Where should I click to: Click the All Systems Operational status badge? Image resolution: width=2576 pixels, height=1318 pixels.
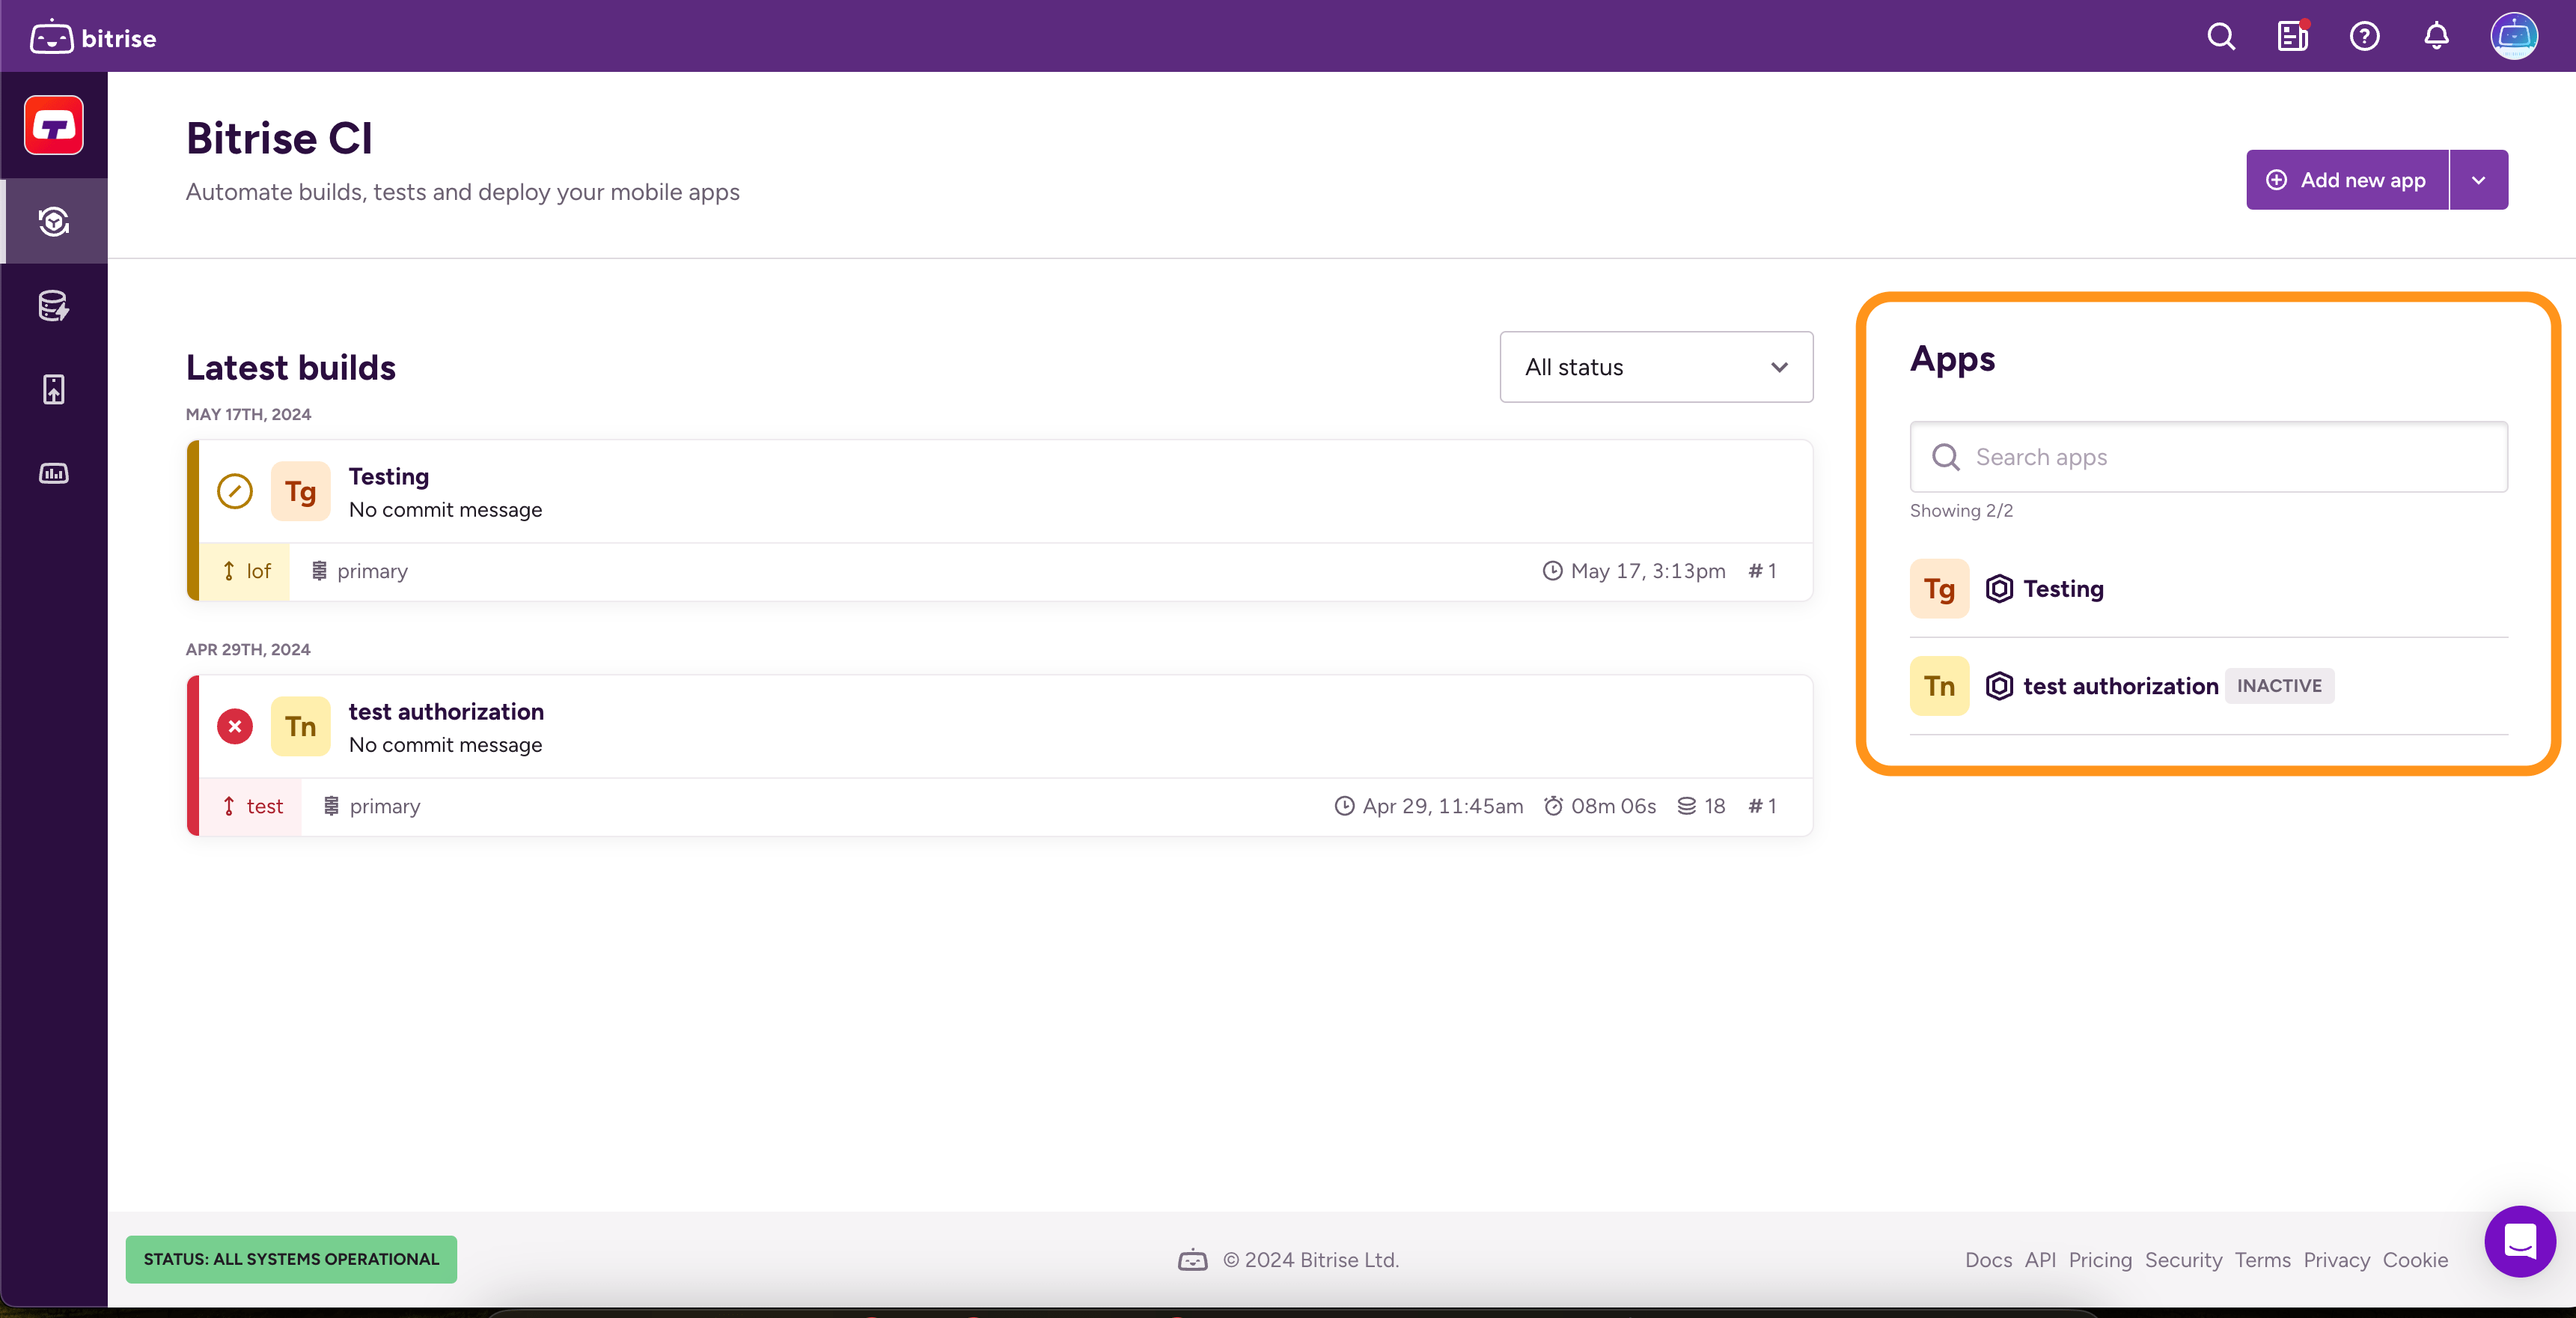click(x=291, y=1259)
